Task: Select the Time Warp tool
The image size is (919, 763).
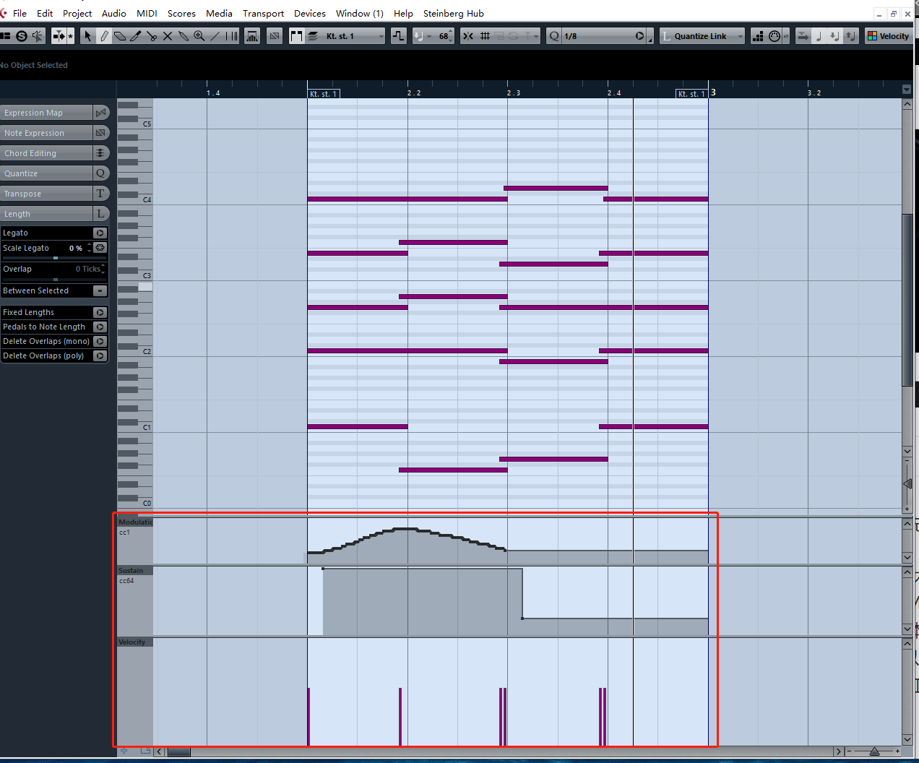Action: tap(232, 35)
